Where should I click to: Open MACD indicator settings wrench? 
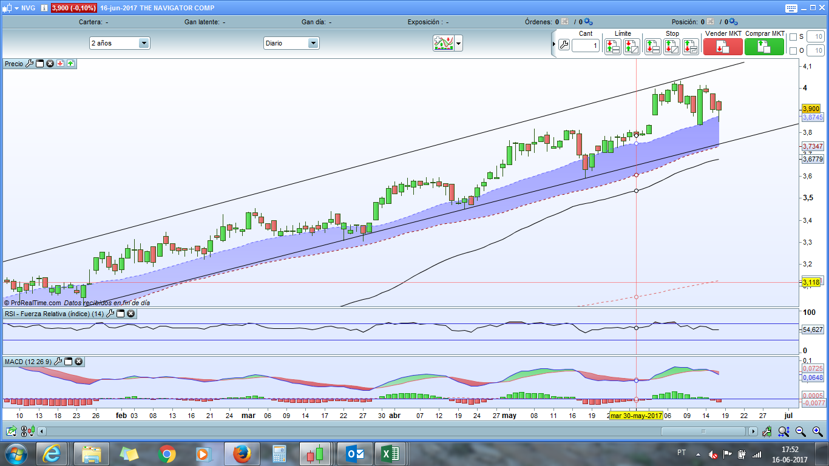[58, 362]
